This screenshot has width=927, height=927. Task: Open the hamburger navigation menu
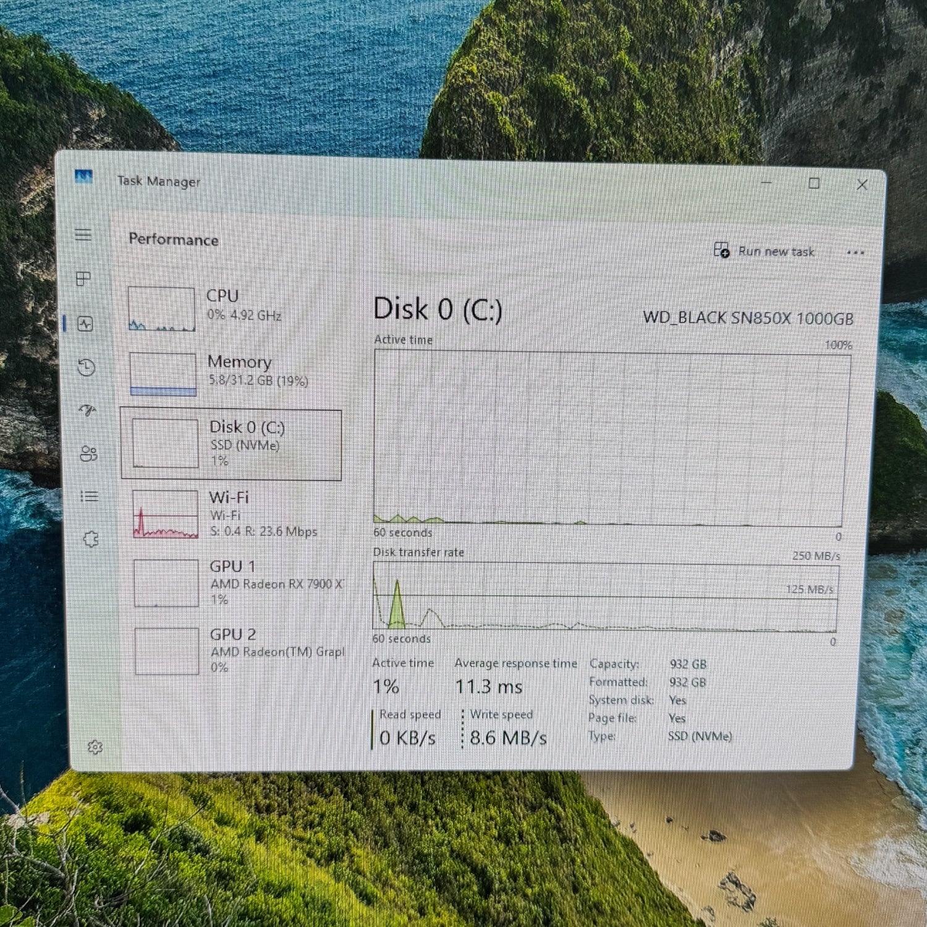click(83, 234)
